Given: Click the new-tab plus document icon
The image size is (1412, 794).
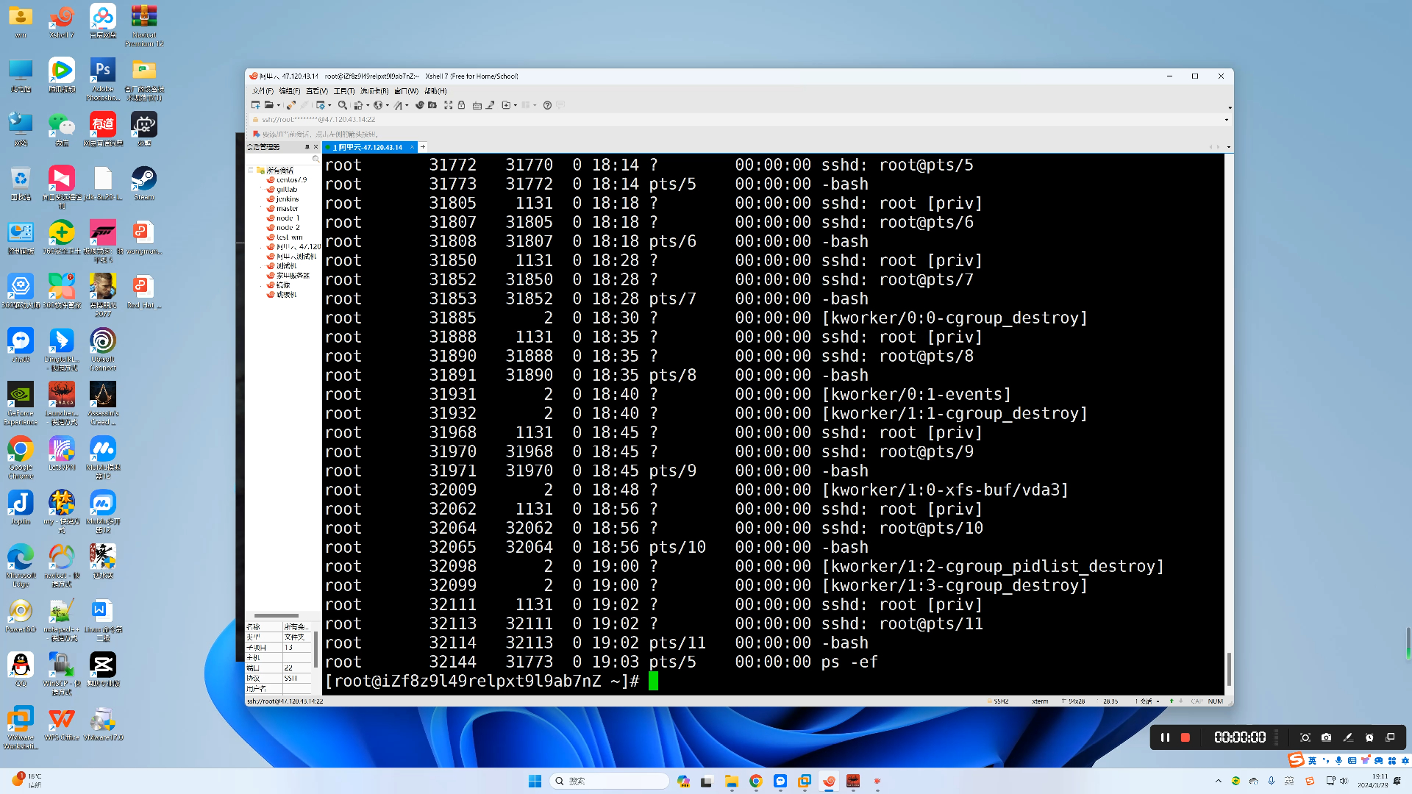Looking at the screenshot, I should click(x=506, y=105).
